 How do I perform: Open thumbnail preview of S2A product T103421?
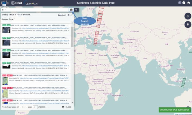click(6, 30)
